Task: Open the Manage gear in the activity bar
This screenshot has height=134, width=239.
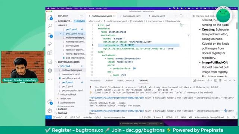Action: click(x=50, y=111)
